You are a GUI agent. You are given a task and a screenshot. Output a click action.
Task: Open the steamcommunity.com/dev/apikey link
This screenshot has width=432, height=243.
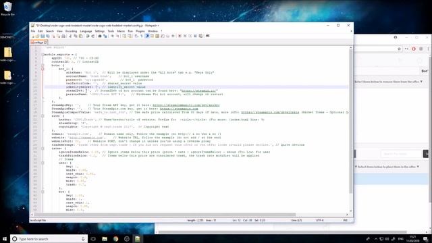tap(186, 105)
